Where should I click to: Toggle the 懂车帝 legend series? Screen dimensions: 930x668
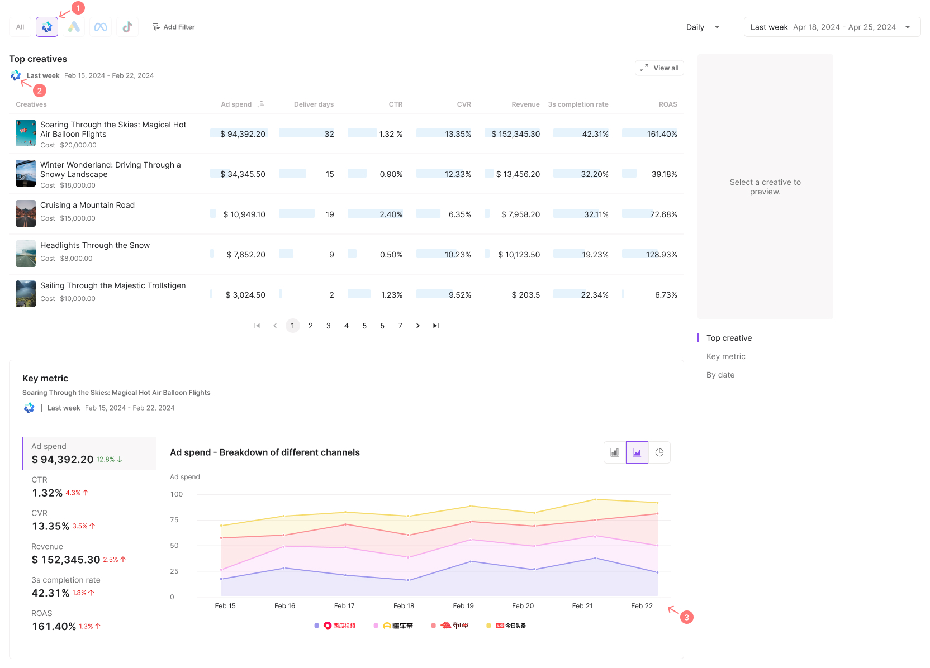coord(397,626)
